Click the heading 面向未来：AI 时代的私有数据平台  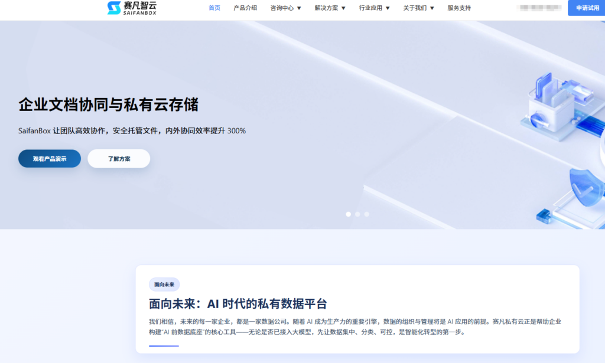(238, 304)
